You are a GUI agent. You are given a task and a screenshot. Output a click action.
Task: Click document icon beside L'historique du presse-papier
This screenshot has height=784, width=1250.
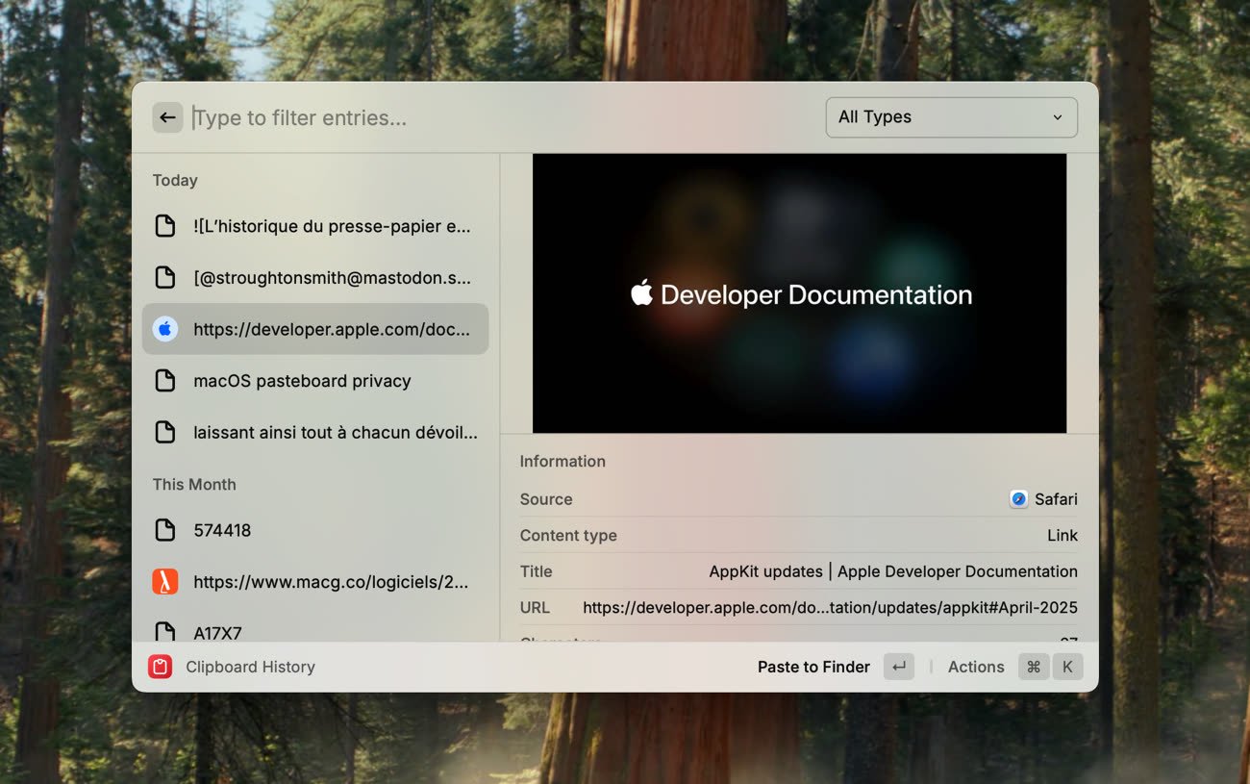click(165, 226)
